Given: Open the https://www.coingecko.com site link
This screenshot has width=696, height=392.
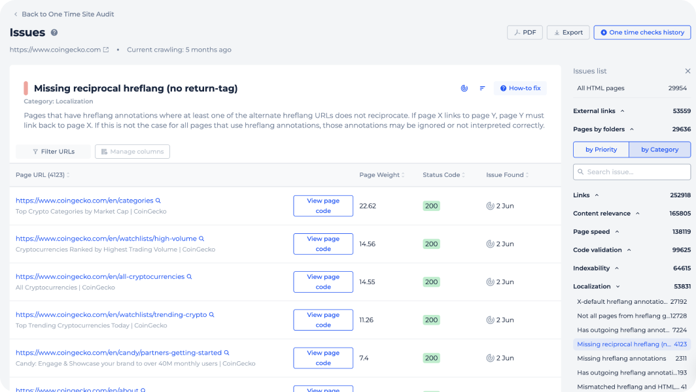Looking at the screenshot, I should [x=55, y=50].
